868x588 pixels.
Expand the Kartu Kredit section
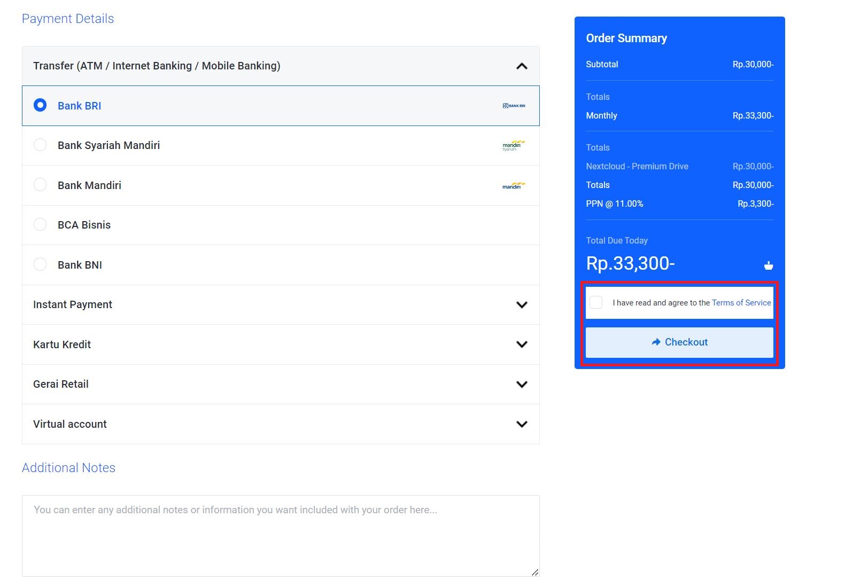coord(522,344)
